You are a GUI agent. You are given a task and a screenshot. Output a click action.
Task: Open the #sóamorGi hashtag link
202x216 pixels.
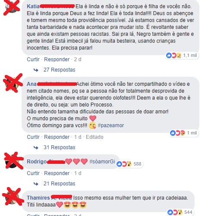pyautogui.click(x=102, y=162)
